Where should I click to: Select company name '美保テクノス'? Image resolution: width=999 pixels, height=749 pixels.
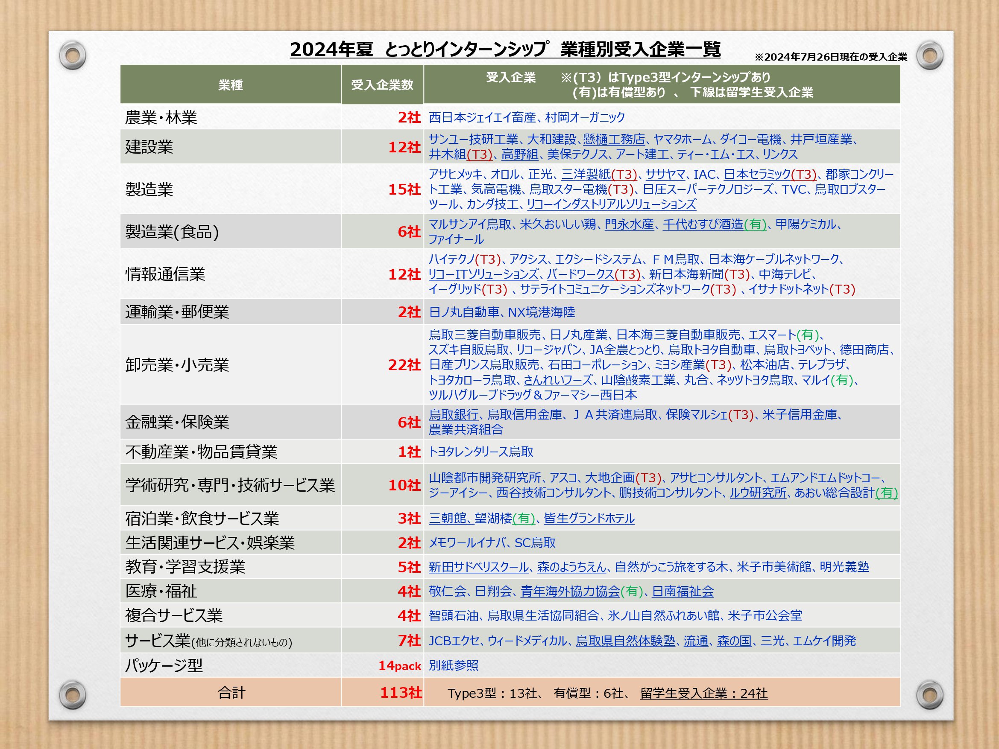click(577, 154)
